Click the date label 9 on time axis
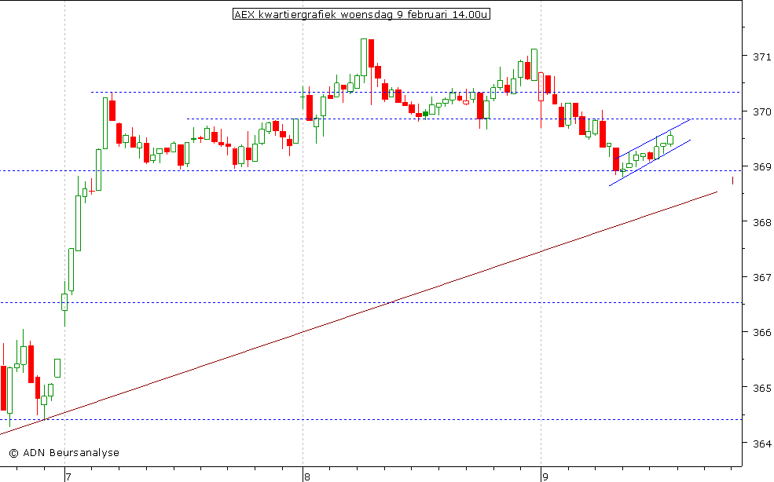 tap(545, 477)
